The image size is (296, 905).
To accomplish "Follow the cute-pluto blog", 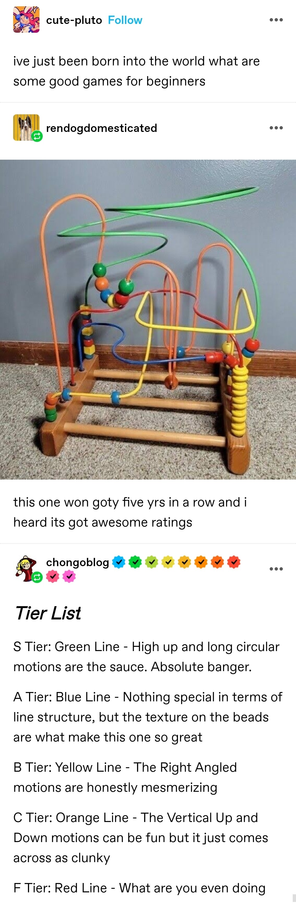I will point(125,20).
